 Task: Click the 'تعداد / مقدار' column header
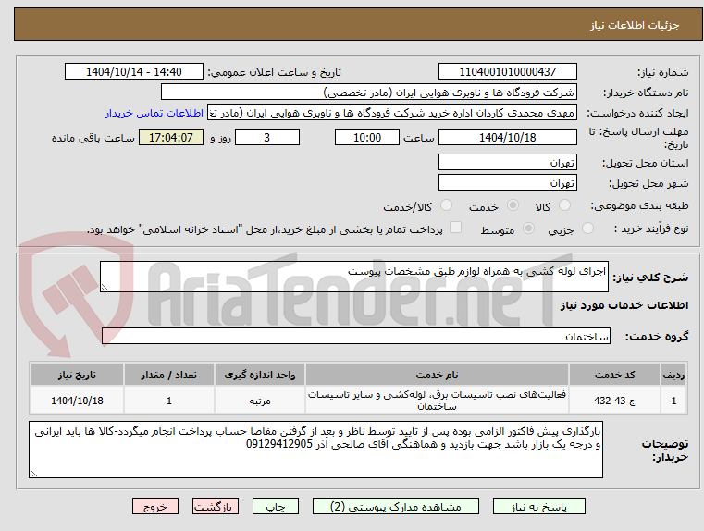pos(168,375)
